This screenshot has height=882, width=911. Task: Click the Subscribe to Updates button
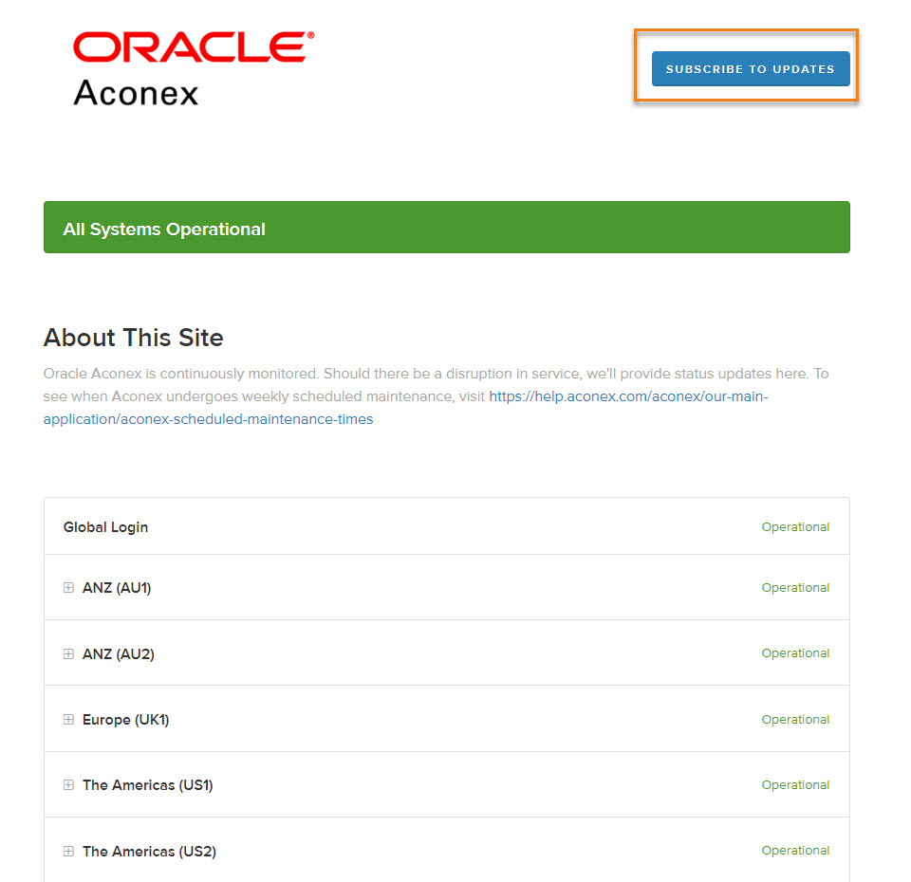click(750, 68)
